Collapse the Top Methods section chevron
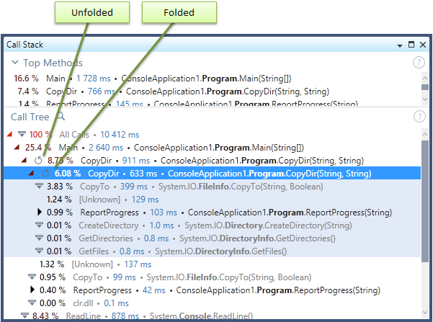 point(15,63)
